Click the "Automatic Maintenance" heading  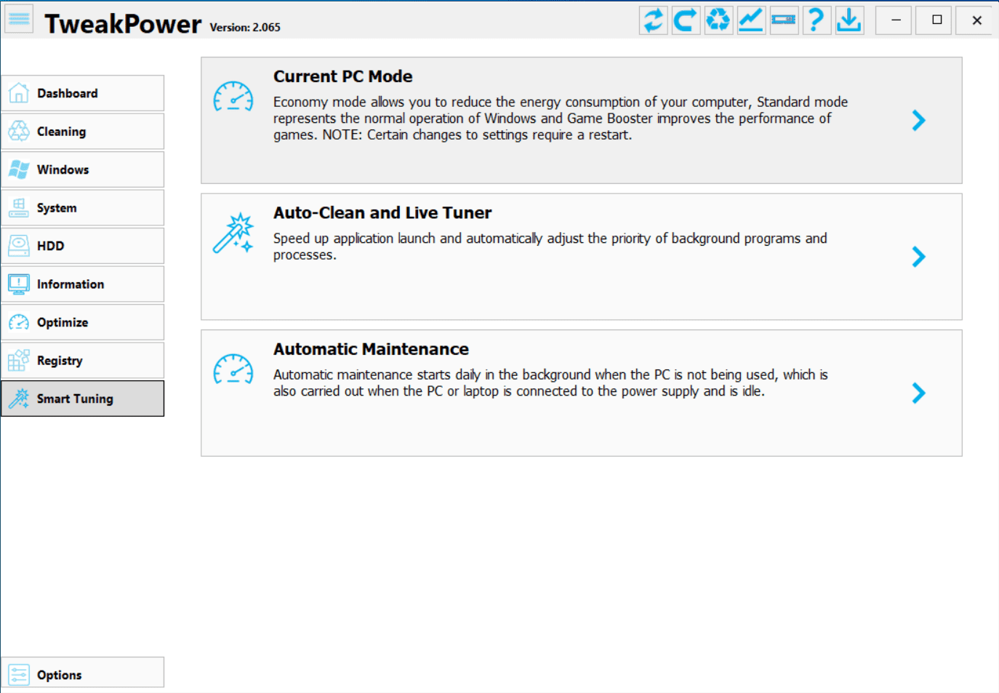pyautogui.click(x=371, y=349)
